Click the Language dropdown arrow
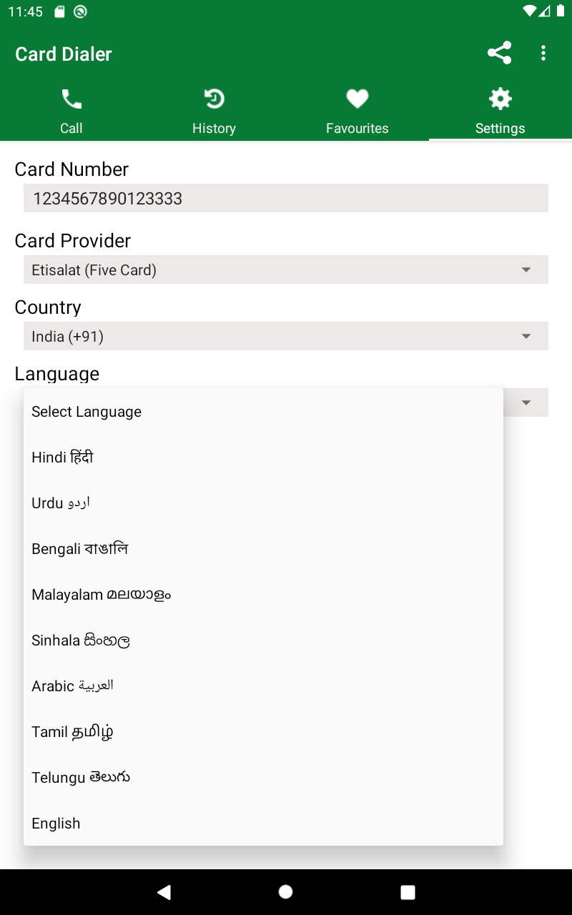This screenshot has height=915, width=572. pos(526,402)
